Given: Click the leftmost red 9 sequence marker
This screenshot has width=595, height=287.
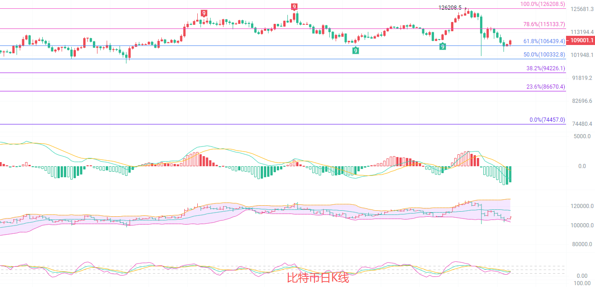Looking at the screenshot, I should [203, 13].
